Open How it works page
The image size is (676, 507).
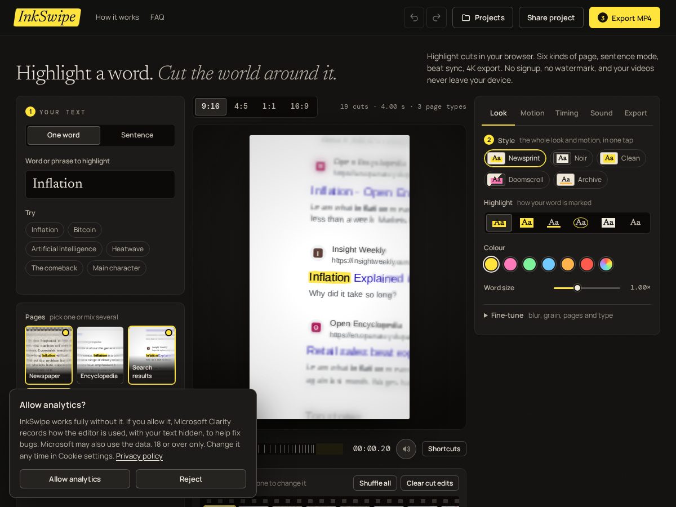click(x=117, y=17)
